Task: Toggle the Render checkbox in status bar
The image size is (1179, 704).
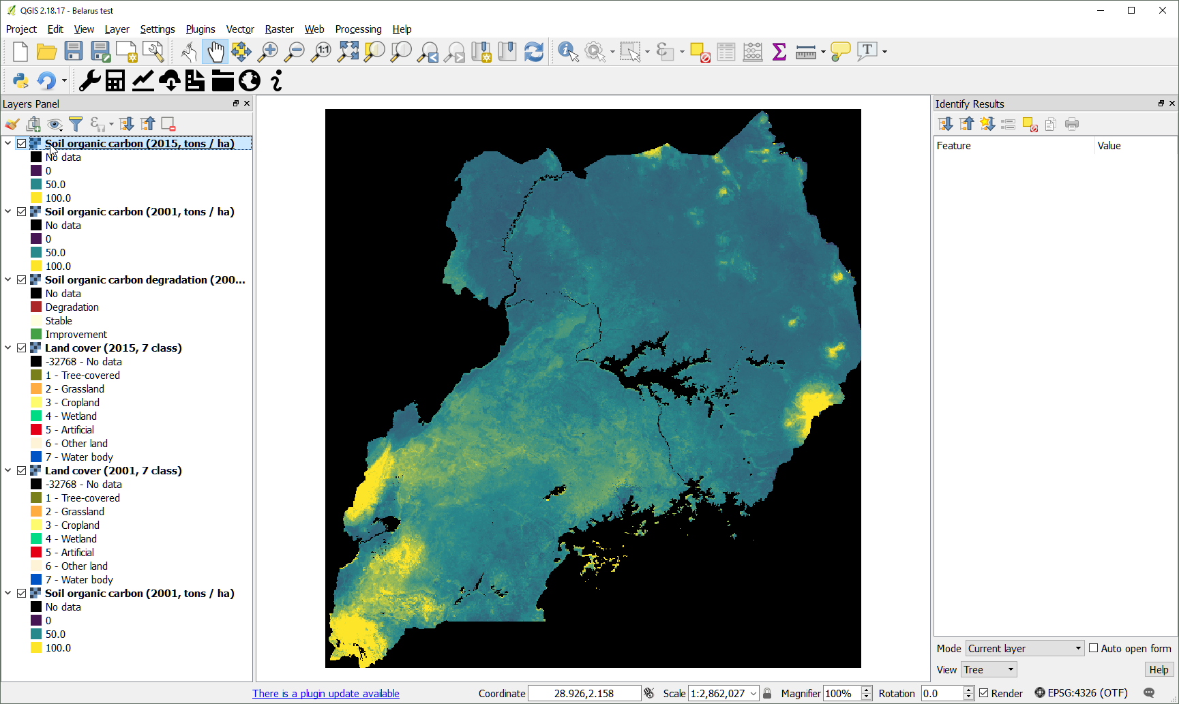Action: 984,693
